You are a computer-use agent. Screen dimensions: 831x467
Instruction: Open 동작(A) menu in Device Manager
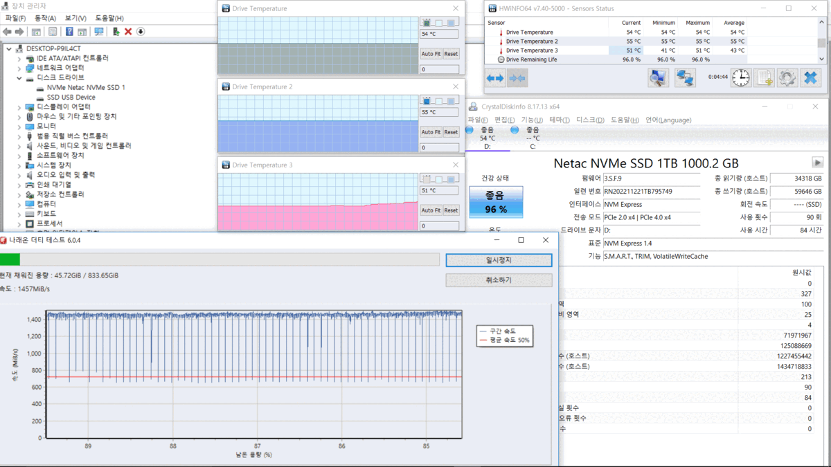pos(46,18)
